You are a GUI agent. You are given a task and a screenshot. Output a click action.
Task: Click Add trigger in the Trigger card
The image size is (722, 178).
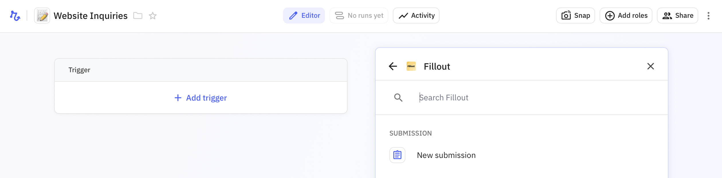click(x=201, y=98)
